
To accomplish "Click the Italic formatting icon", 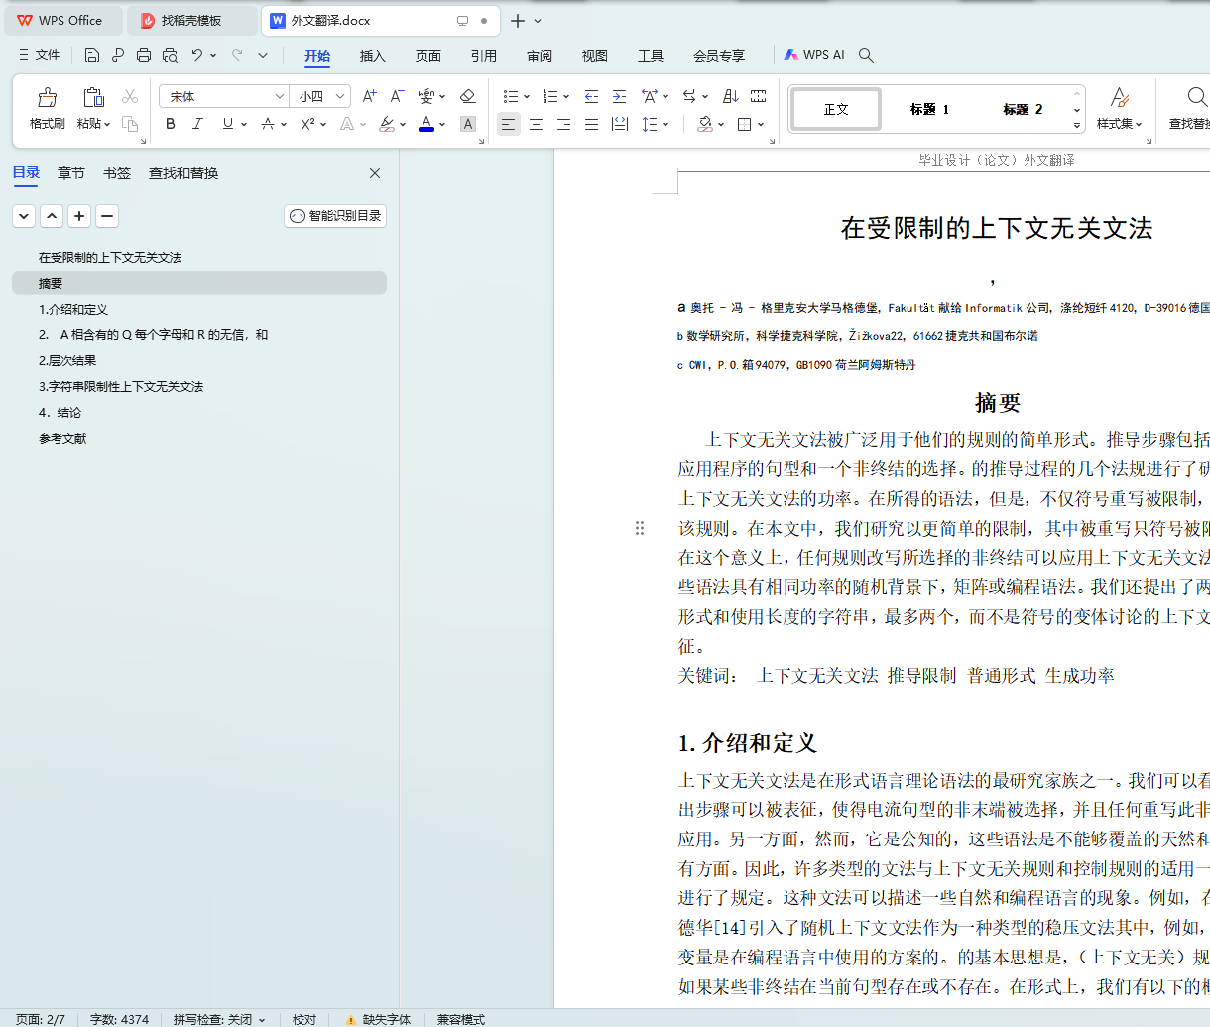I will [197, 124].
